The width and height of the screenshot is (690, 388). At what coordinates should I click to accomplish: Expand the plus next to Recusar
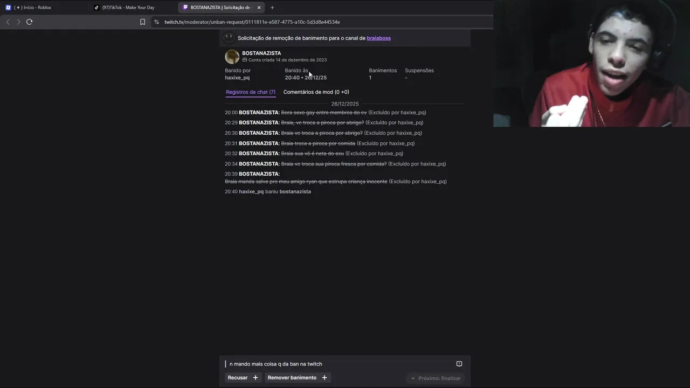256,378
